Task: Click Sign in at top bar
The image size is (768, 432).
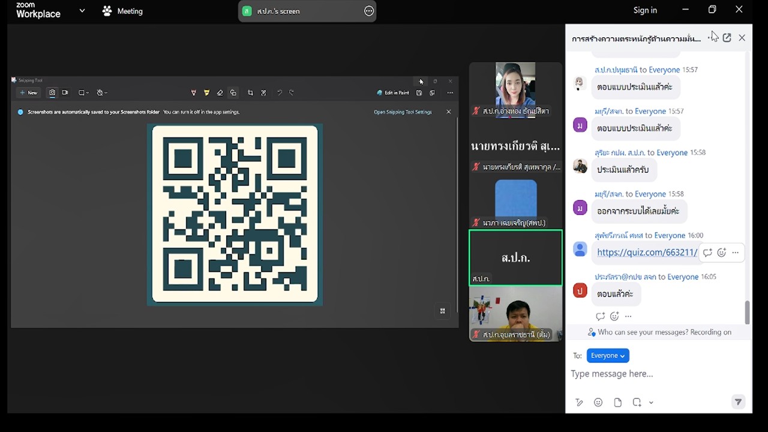Action: (x=645, y=10)
